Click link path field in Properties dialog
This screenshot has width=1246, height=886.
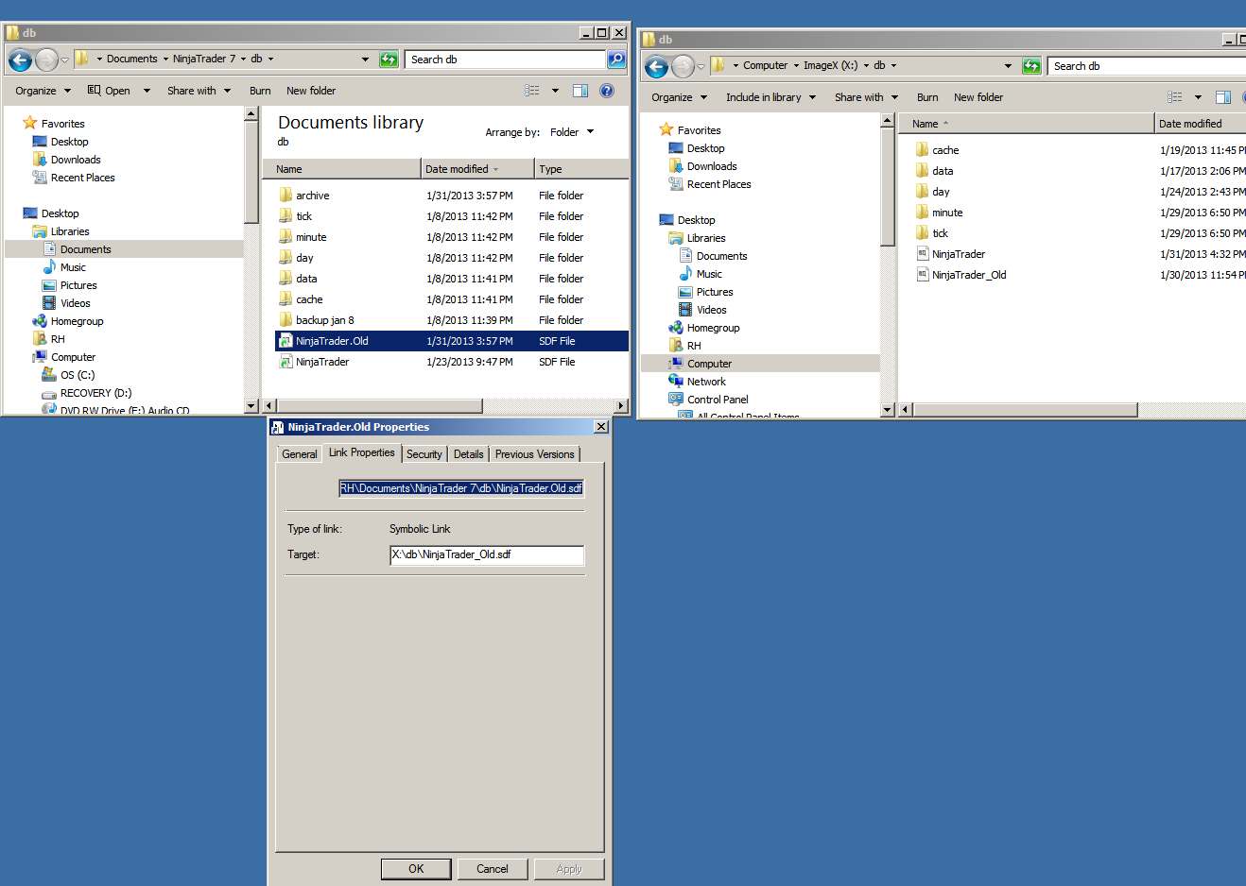[x=461, y=488]
